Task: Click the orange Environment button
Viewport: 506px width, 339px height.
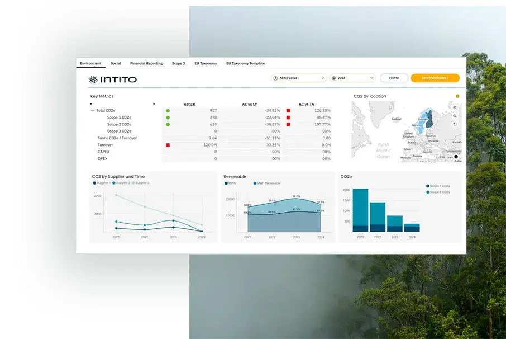Action: point(435,78)
